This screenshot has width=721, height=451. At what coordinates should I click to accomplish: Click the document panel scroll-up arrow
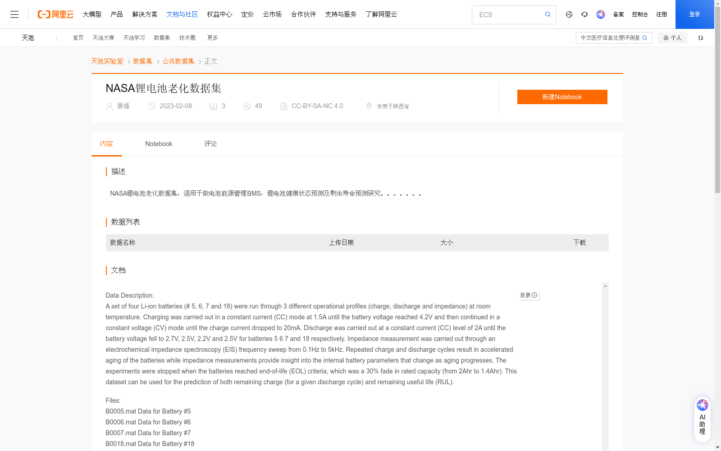pos(605,286)
